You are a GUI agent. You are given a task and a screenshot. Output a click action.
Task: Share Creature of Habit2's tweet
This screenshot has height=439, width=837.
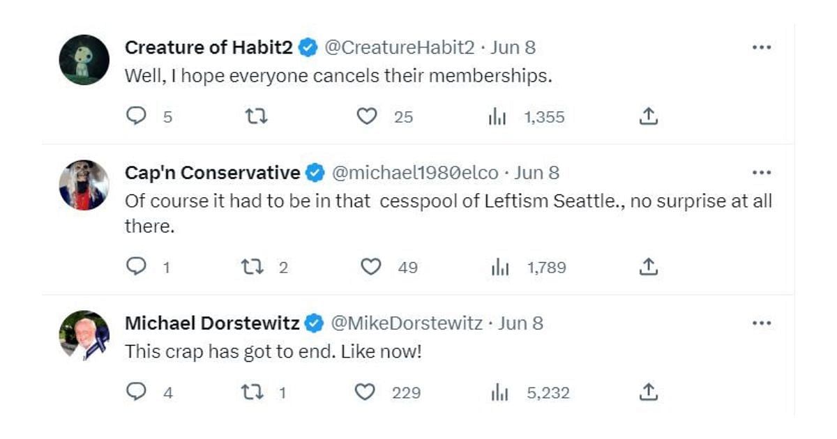coord(649,116)
